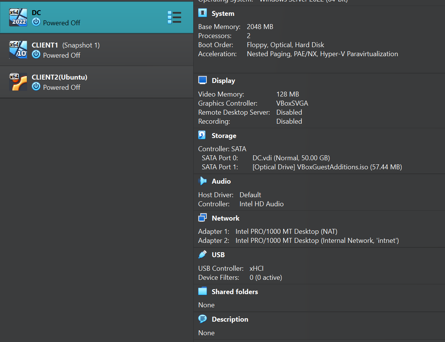
Task: Open the System settings heading
Action: click(223, 13)
